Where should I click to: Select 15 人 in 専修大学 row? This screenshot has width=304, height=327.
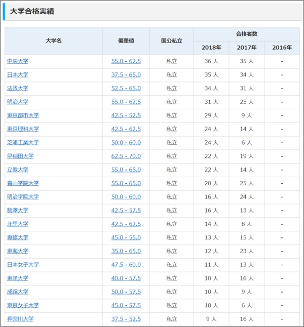pos(247,237)
